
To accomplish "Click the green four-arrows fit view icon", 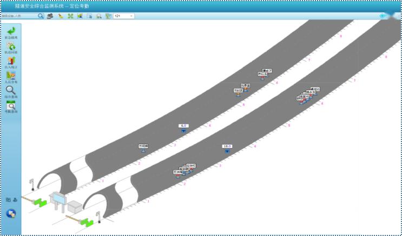I will pyautogui.click(x=70, y=16).
